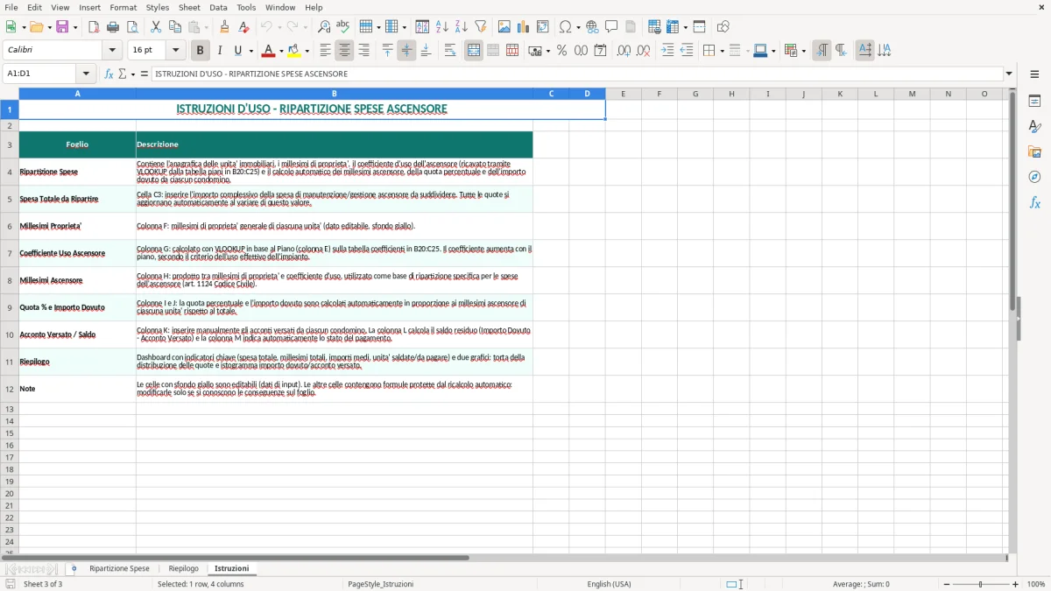The height and width of the screenshot is (591, 1051).
Task: Open Find & Replace icon
Action: (324, 27)
